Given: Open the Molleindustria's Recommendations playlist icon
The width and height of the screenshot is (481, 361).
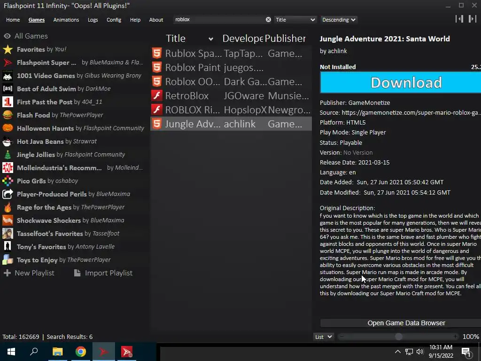Looking at the screenshot, I should 8,168.
